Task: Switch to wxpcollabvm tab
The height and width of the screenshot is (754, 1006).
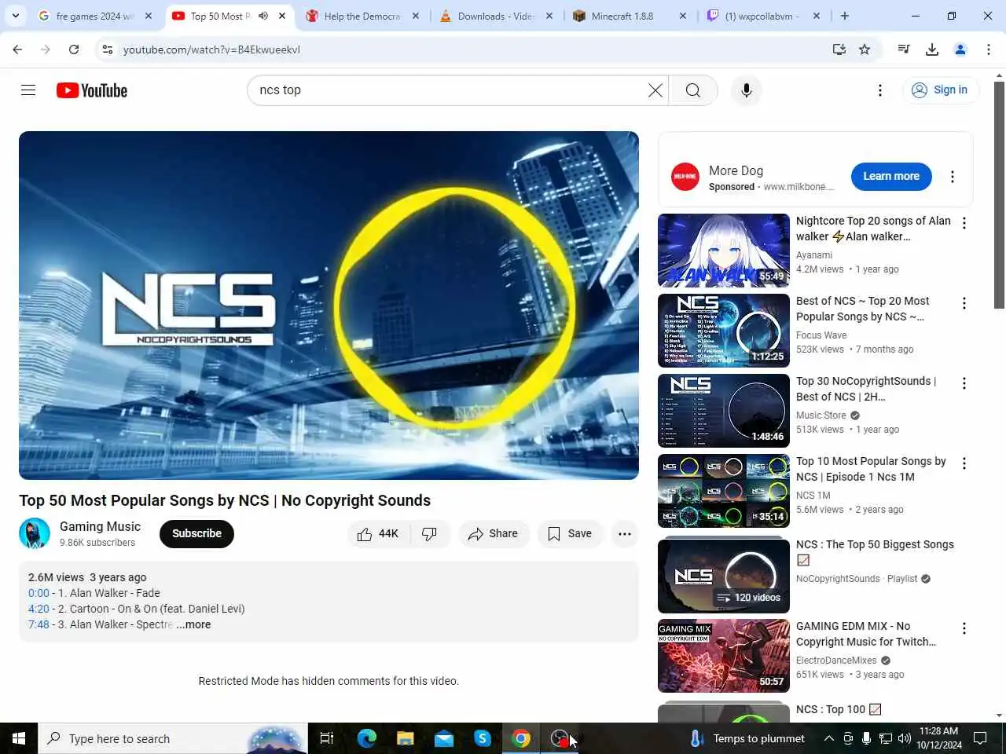Action: pyautogui.click(x=763, y=16)
